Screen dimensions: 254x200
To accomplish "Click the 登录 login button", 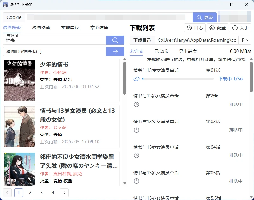I will click(204, 17).
